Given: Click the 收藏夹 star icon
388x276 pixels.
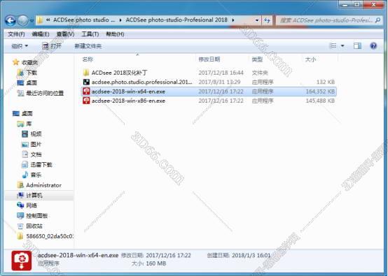Looking at the screenshot, I should [16, 62].
